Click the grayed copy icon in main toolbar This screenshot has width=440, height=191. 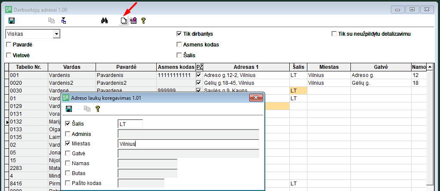coord(51,21)
